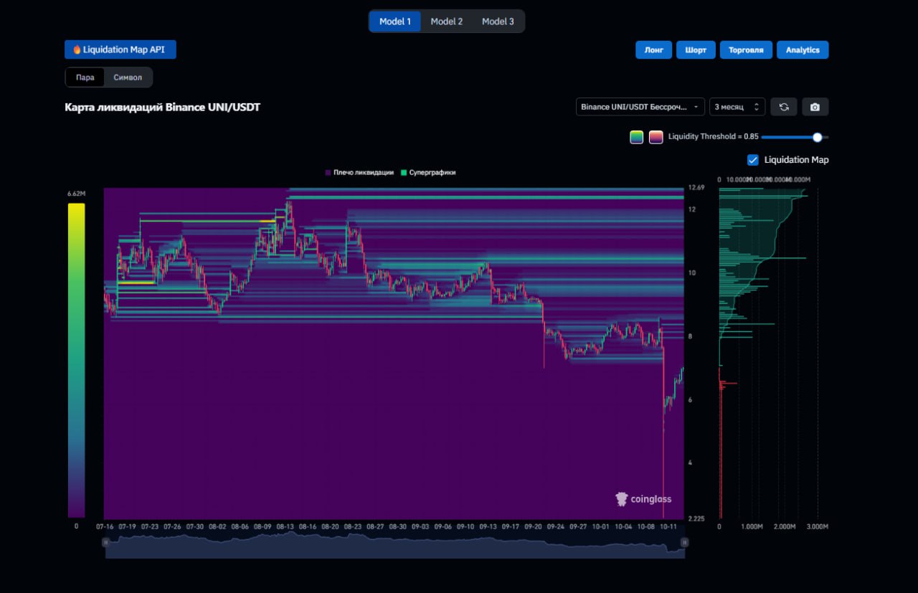This screenshot has width=918, height=593.
Task: Switch to the Model 2 tab
Action: (x=446, y=22)
